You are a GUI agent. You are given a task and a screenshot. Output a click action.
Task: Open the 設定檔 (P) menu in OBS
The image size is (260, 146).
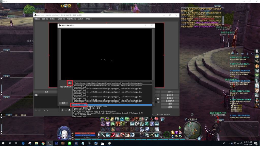point(61,19)
